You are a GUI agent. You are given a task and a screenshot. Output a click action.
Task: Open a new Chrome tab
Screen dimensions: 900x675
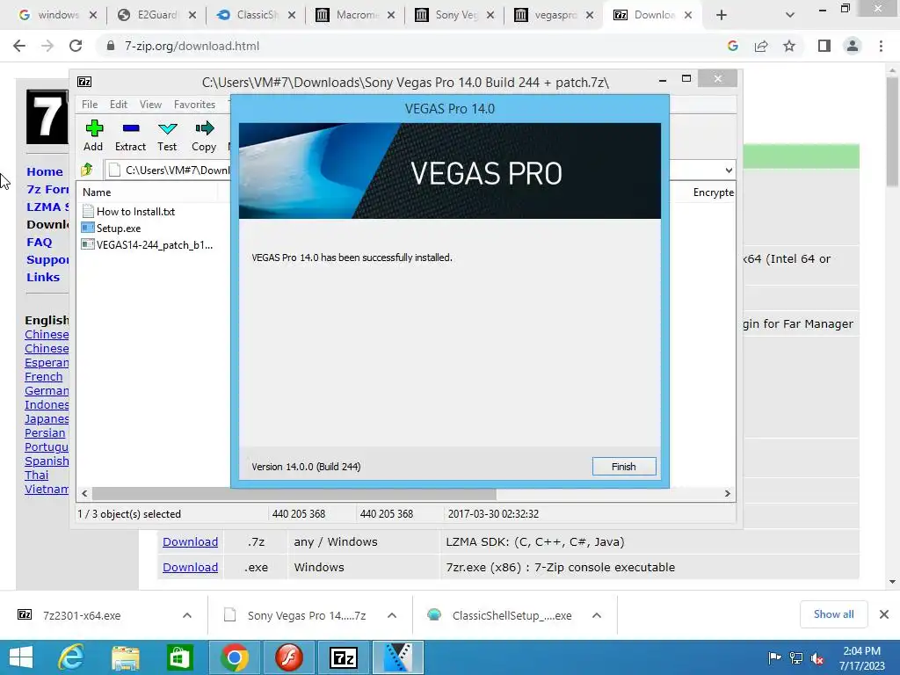tap(722, 15)
